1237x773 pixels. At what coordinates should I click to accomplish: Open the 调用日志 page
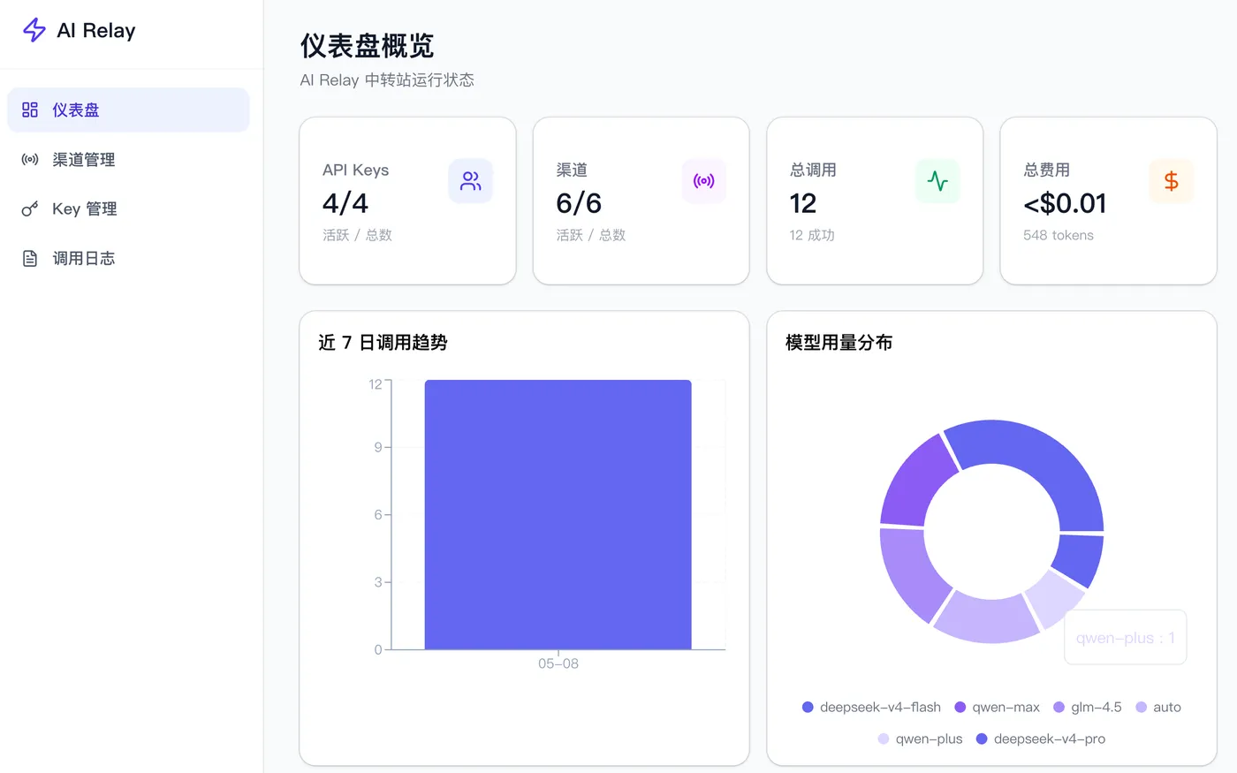tap(128, 258)
